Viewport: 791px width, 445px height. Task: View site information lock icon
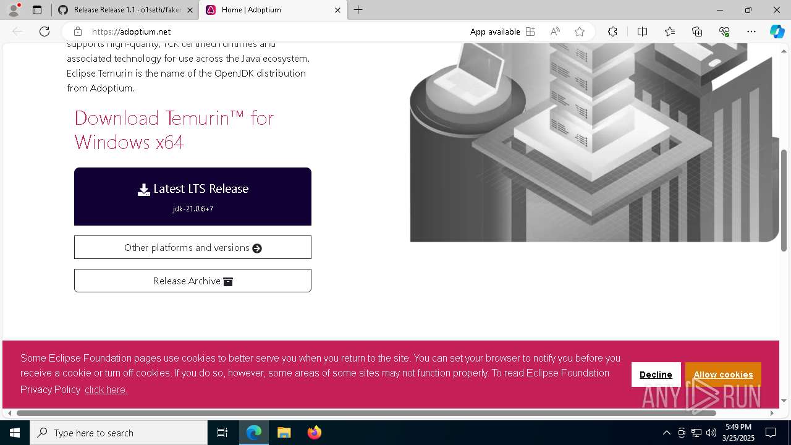[x=77, y=32]
